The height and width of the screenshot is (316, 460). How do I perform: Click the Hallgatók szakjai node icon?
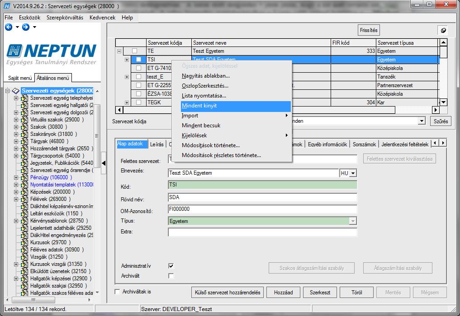(x=24, y=286)
